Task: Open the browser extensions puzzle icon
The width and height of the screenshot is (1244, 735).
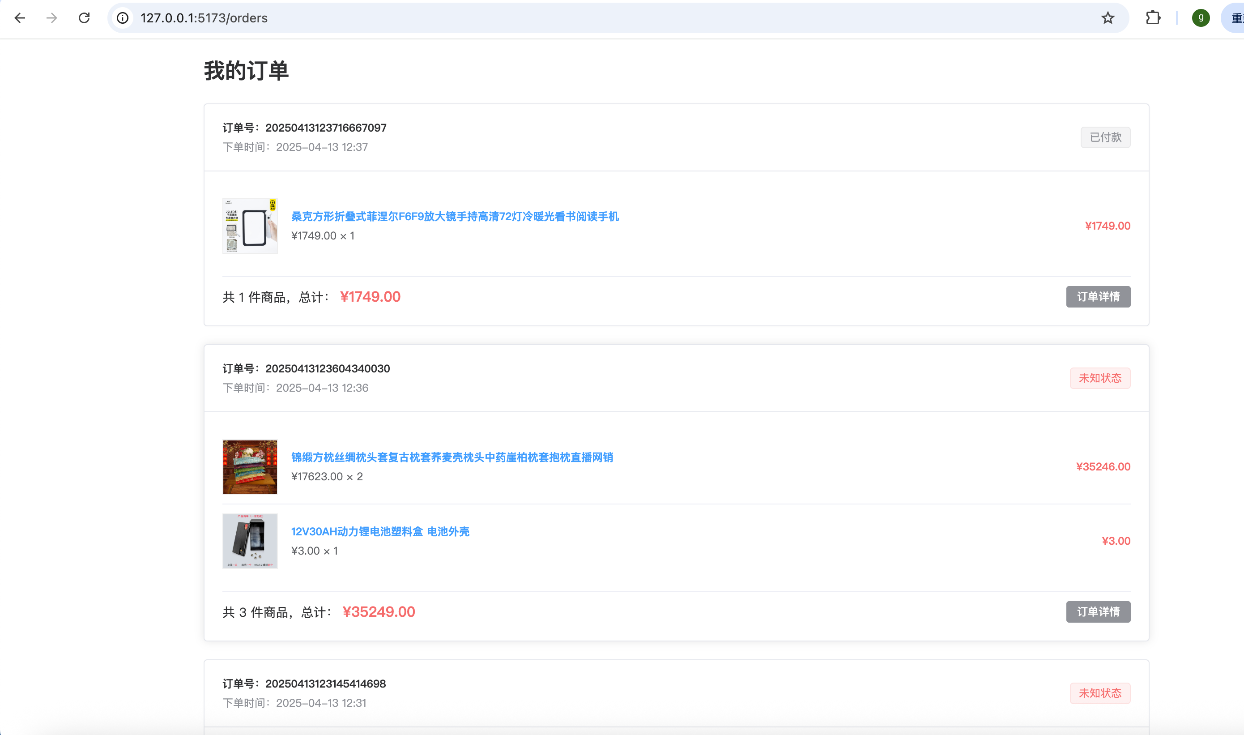Action: pyautogui.click(x=1153, y=18)
